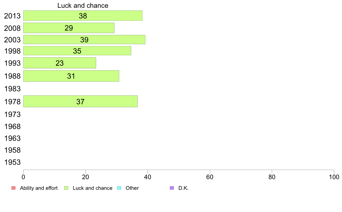
Task: Select the 1978 bar showing 37
Action: [80, 101]
